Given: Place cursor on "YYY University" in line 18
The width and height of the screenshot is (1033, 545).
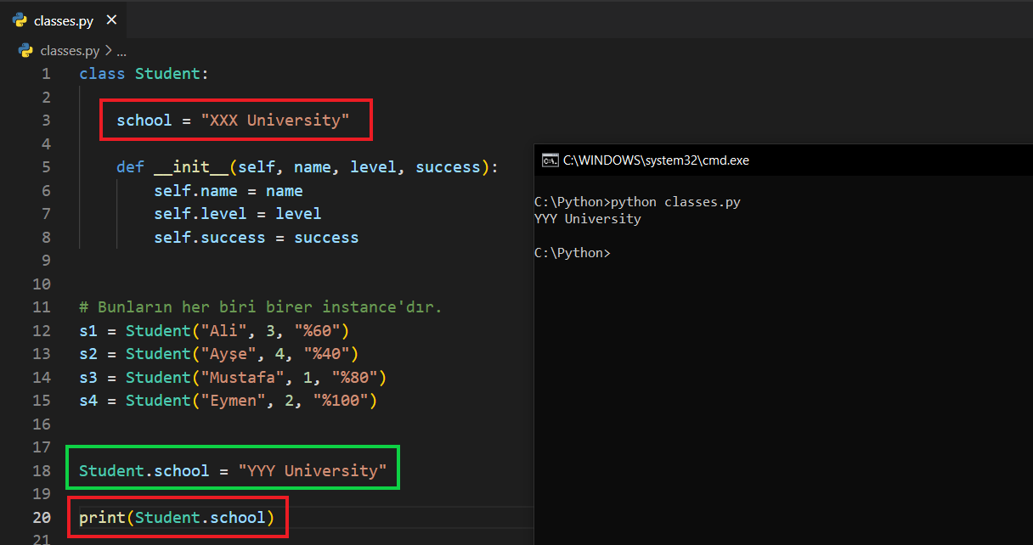Looking at the screenshot, I should pyautogui.click(x=313, y=470).
